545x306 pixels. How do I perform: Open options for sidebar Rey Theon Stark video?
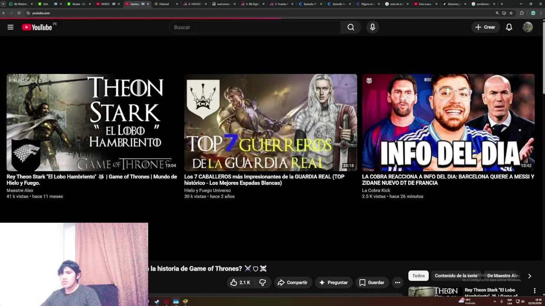[x=535, y=291]
